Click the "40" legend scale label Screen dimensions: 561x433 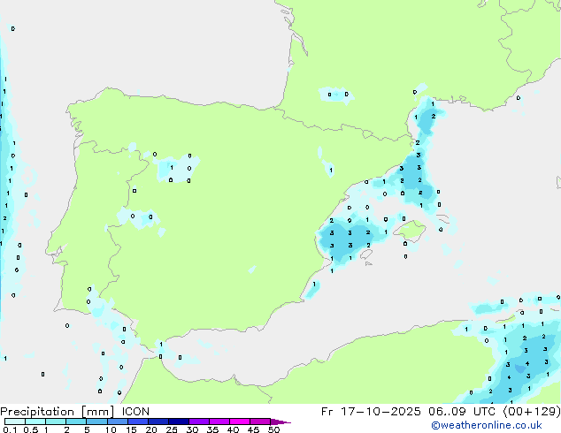pyautogui.click(x=233, y=429)
